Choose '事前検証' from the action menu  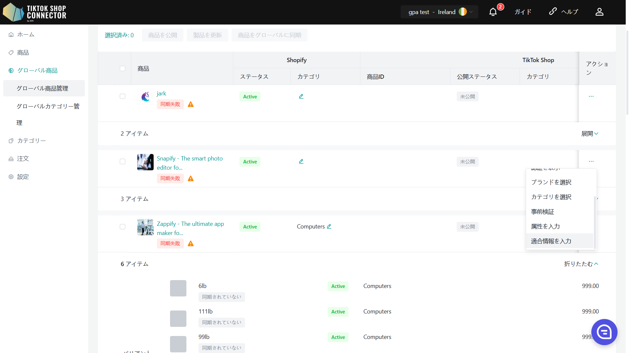(x=560, y=212)
